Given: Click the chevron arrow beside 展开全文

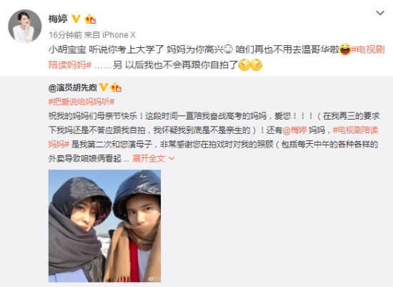Looking at the screenshot, I should click(171, 158).
